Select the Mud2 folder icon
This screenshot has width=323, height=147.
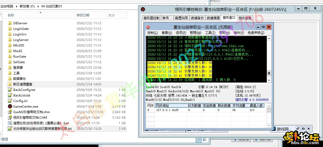[10, 51]
